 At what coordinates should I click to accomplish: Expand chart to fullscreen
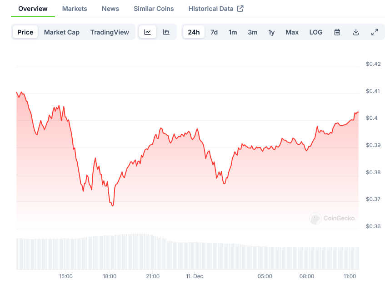(375, 32)
